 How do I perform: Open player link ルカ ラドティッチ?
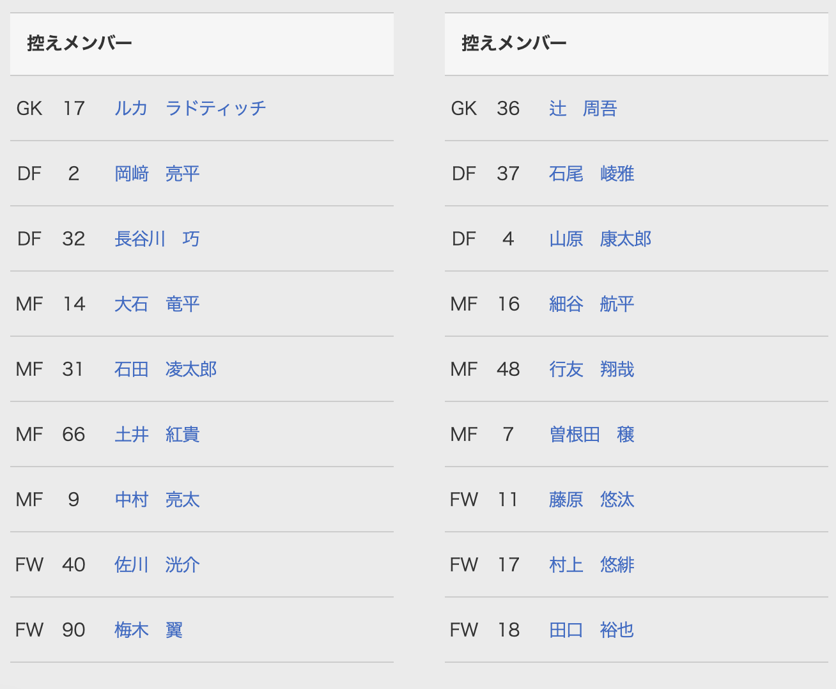coord(190,109)
